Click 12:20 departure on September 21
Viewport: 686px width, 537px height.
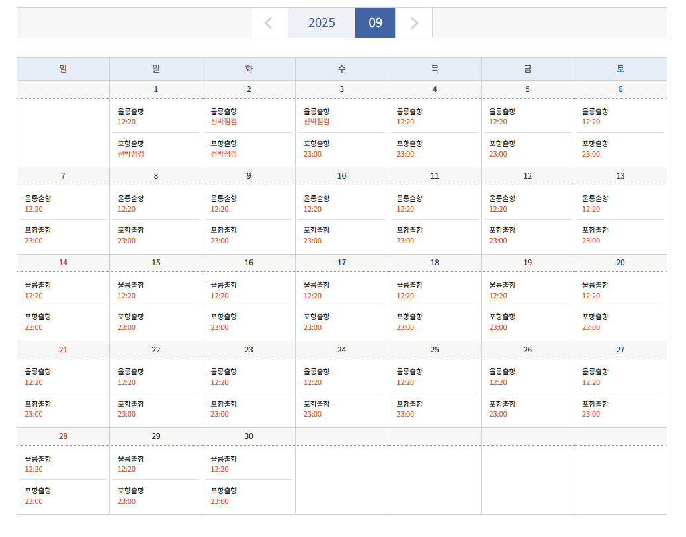(x=34, y=382)
